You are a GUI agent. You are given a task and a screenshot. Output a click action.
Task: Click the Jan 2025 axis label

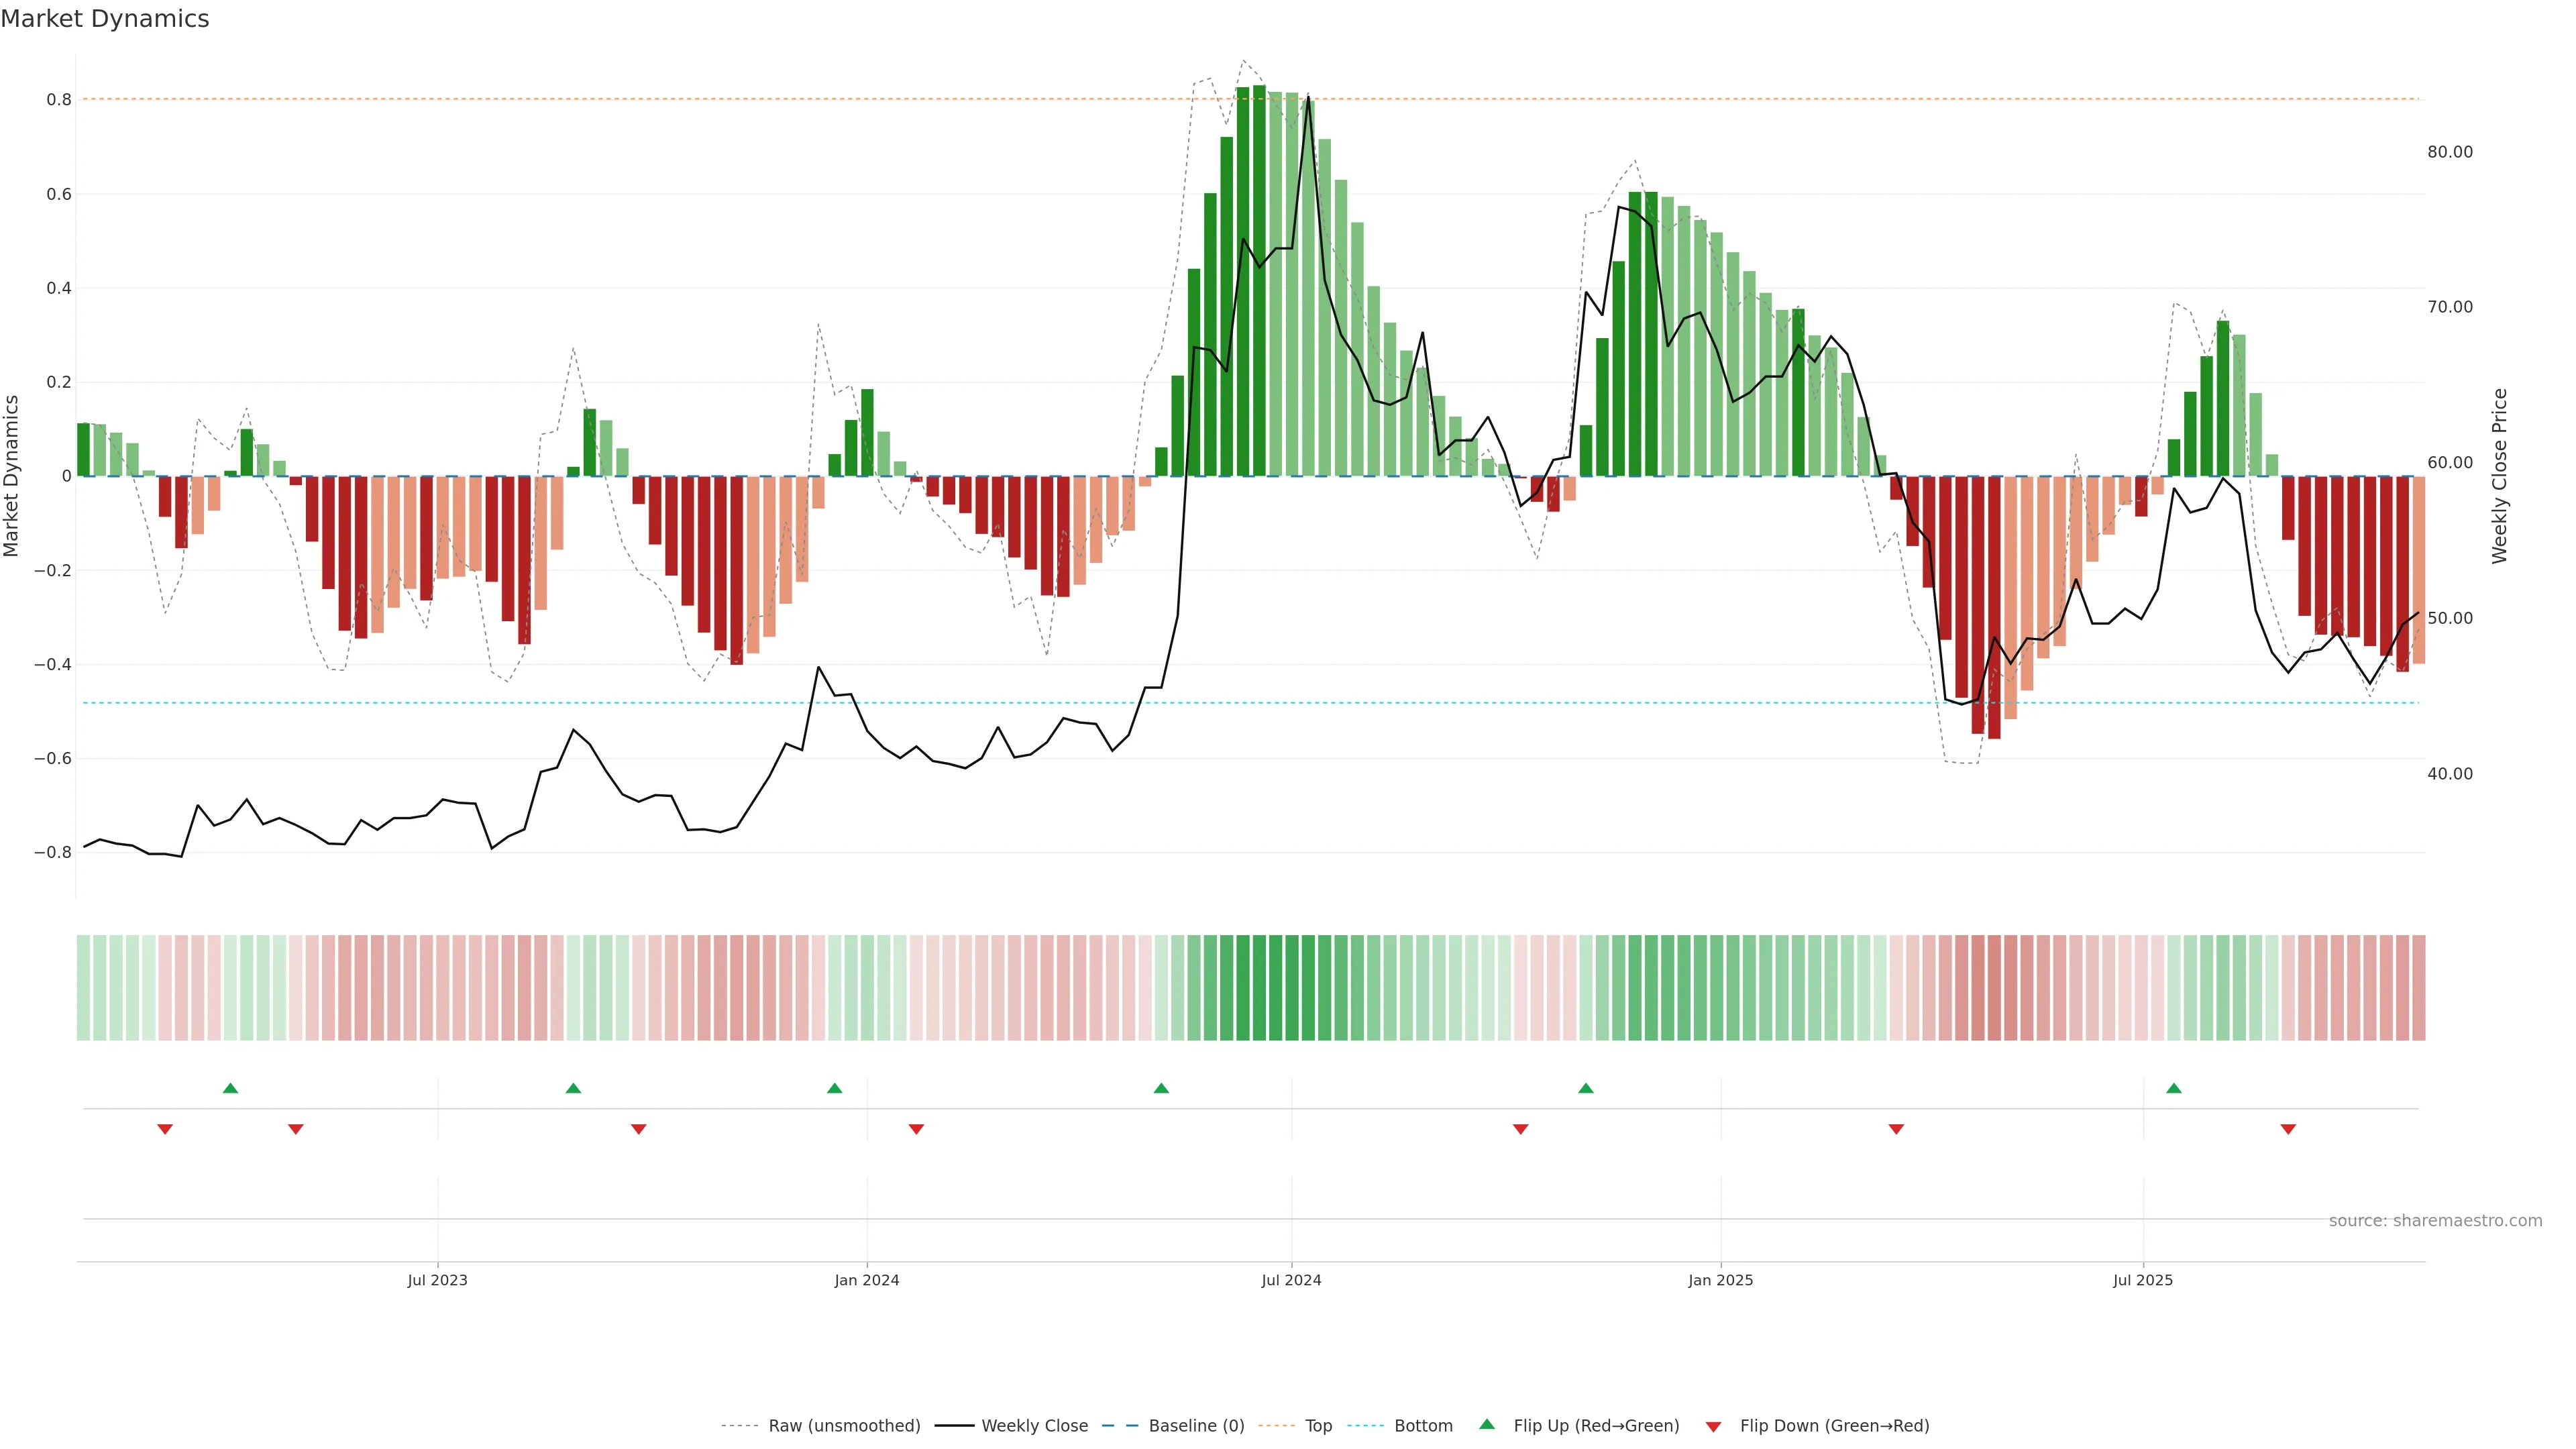pos(1720,1280)
